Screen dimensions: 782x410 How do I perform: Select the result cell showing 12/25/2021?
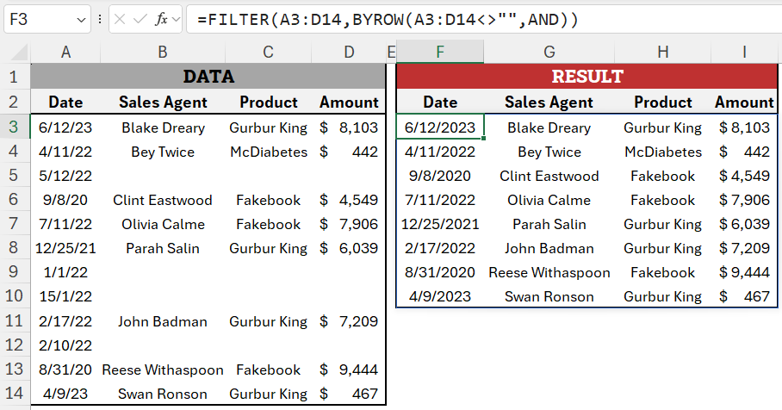click(x=440, y=224)
